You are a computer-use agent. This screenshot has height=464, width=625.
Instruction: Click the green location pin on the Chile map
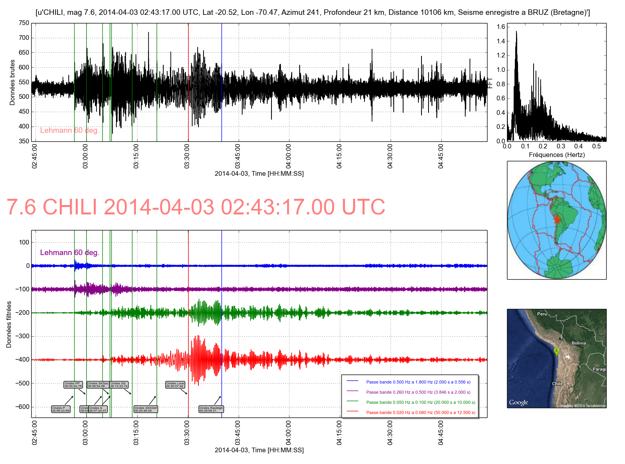tap(557, 351)
